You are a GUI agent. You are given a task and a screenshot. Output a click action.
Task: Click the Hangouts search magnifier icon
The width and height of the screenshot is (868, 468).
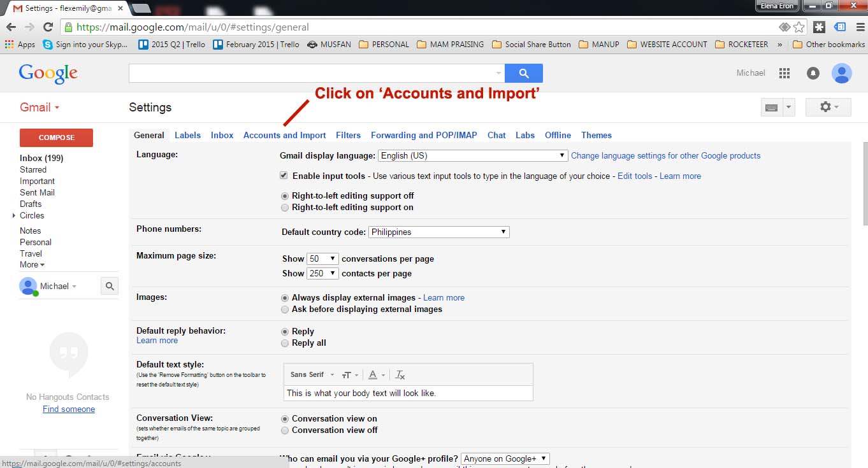pos(110,287)
